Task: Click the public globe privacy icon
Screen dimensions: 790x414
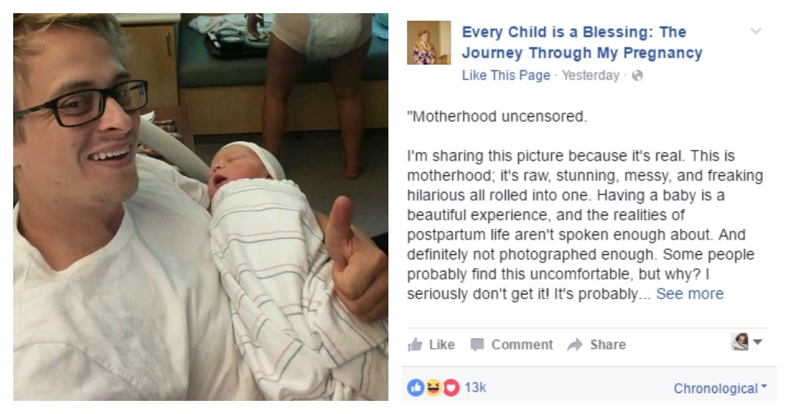Action: 637,76
